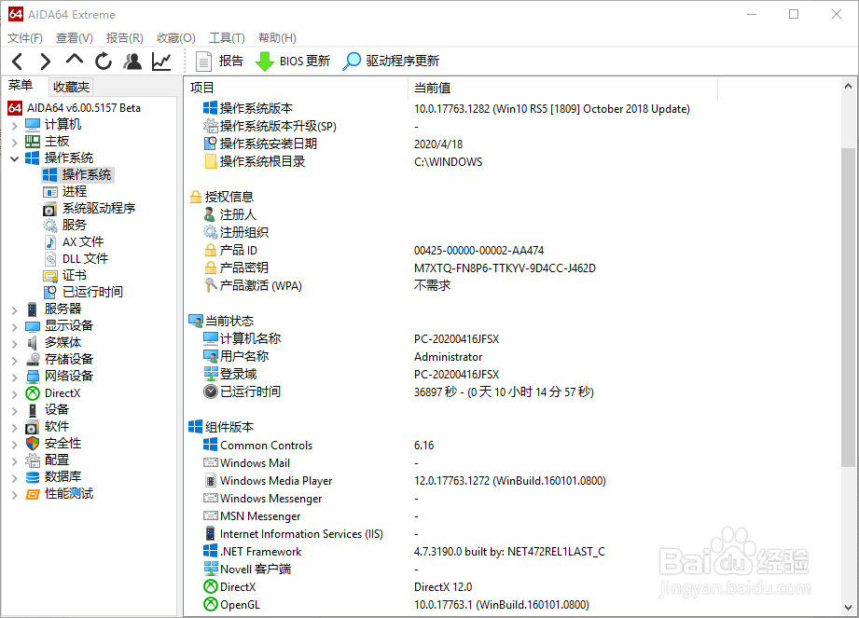Viewport: 859px width, 618px height.
Task: Click the 安全性 shield icon in tree
Action: point(33,444)
